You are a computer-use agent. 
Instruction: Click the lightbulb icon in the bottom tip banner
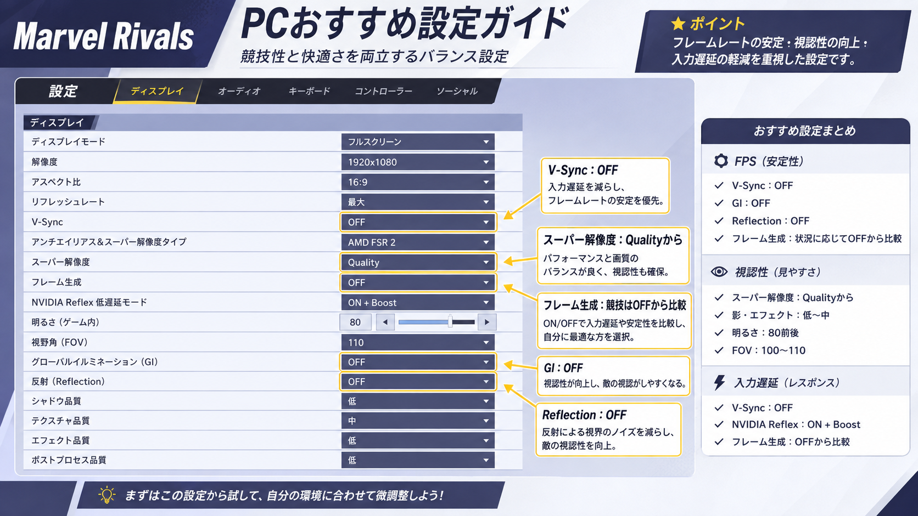tap(107, 495)
